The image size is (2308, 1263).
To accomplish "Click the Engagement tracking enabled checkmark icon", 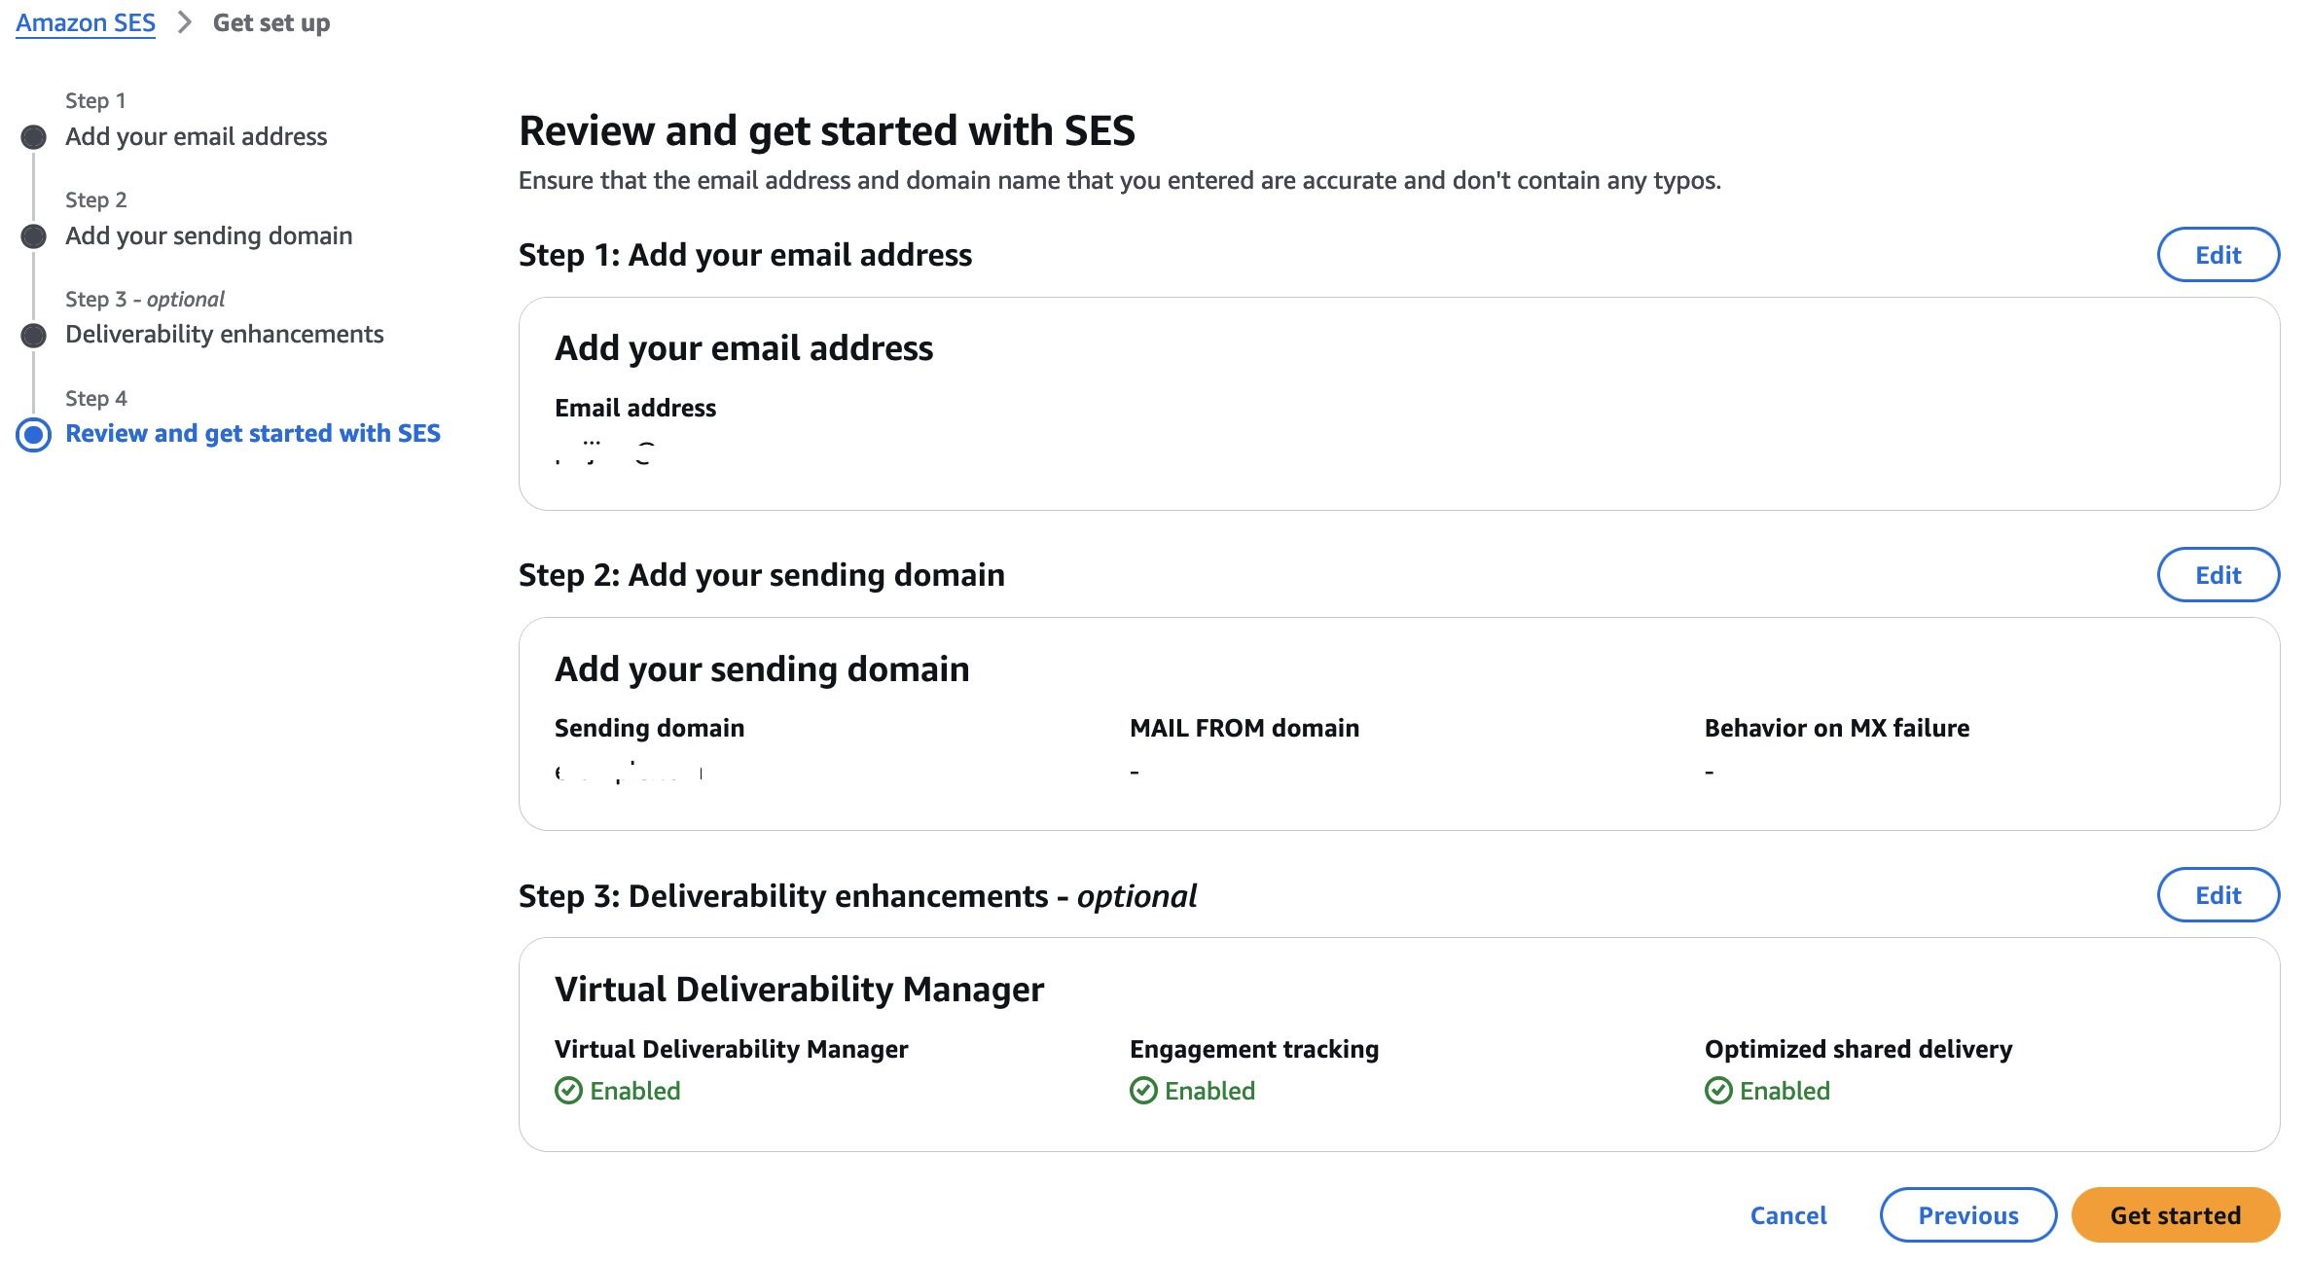I will [x=1143, y=1091].
